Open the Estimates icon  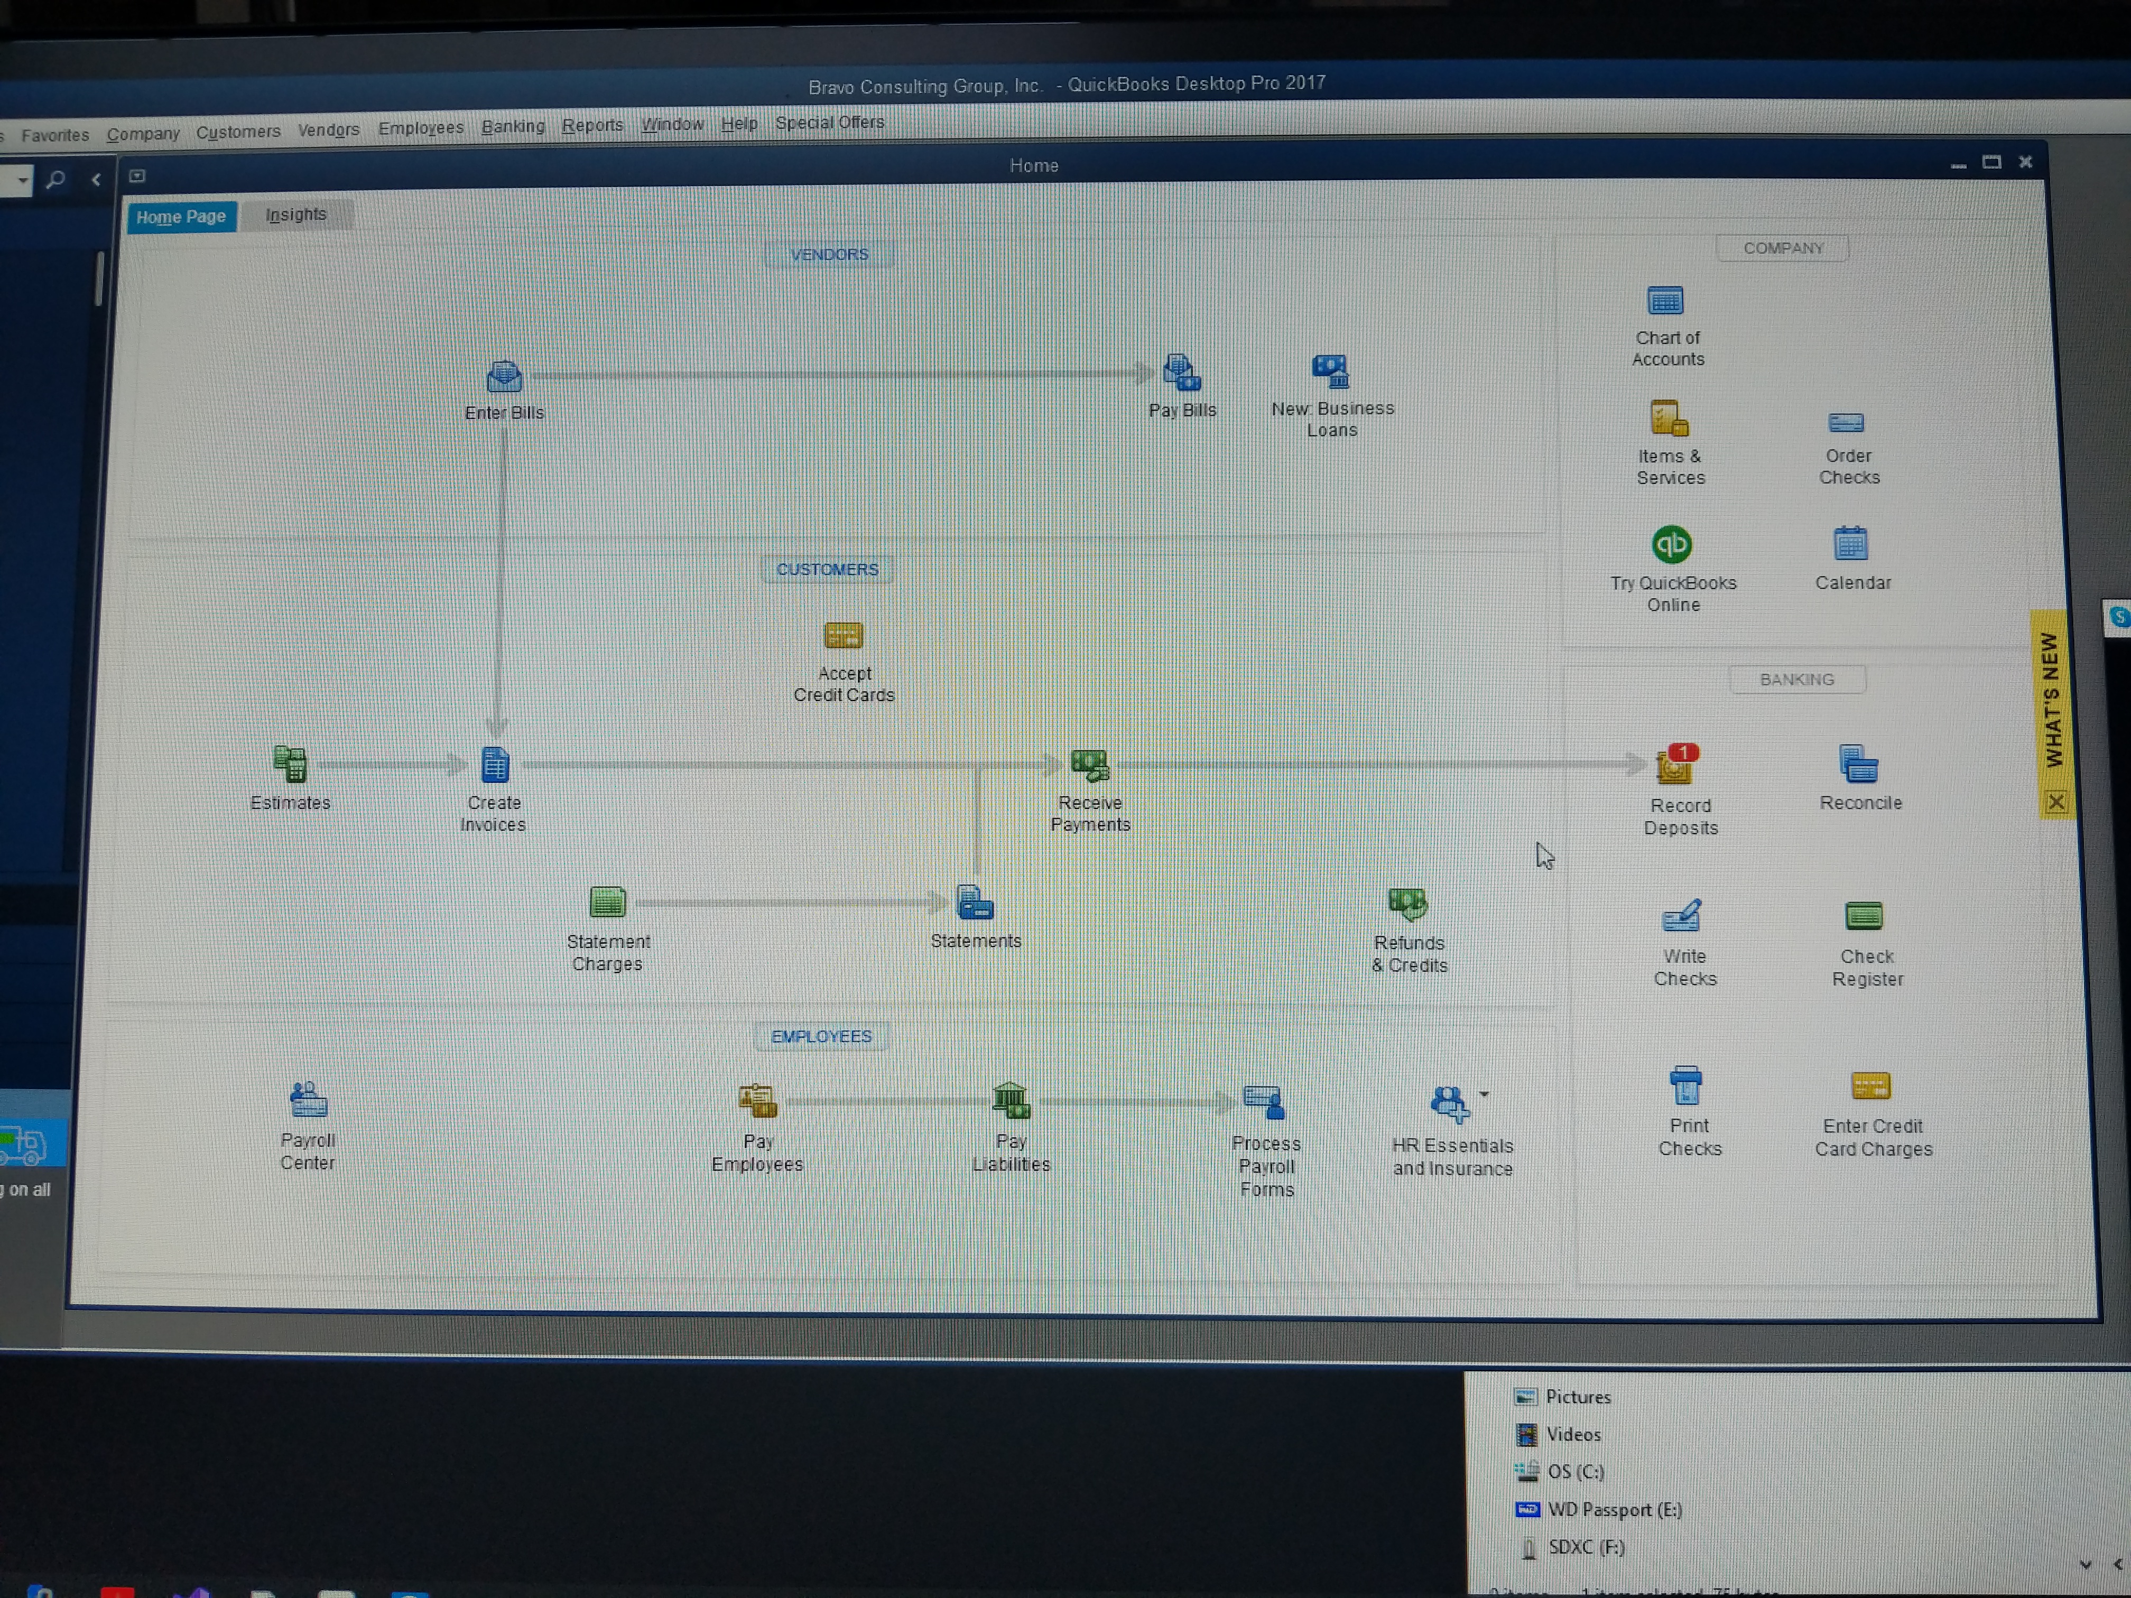click(x=290, y=765)
